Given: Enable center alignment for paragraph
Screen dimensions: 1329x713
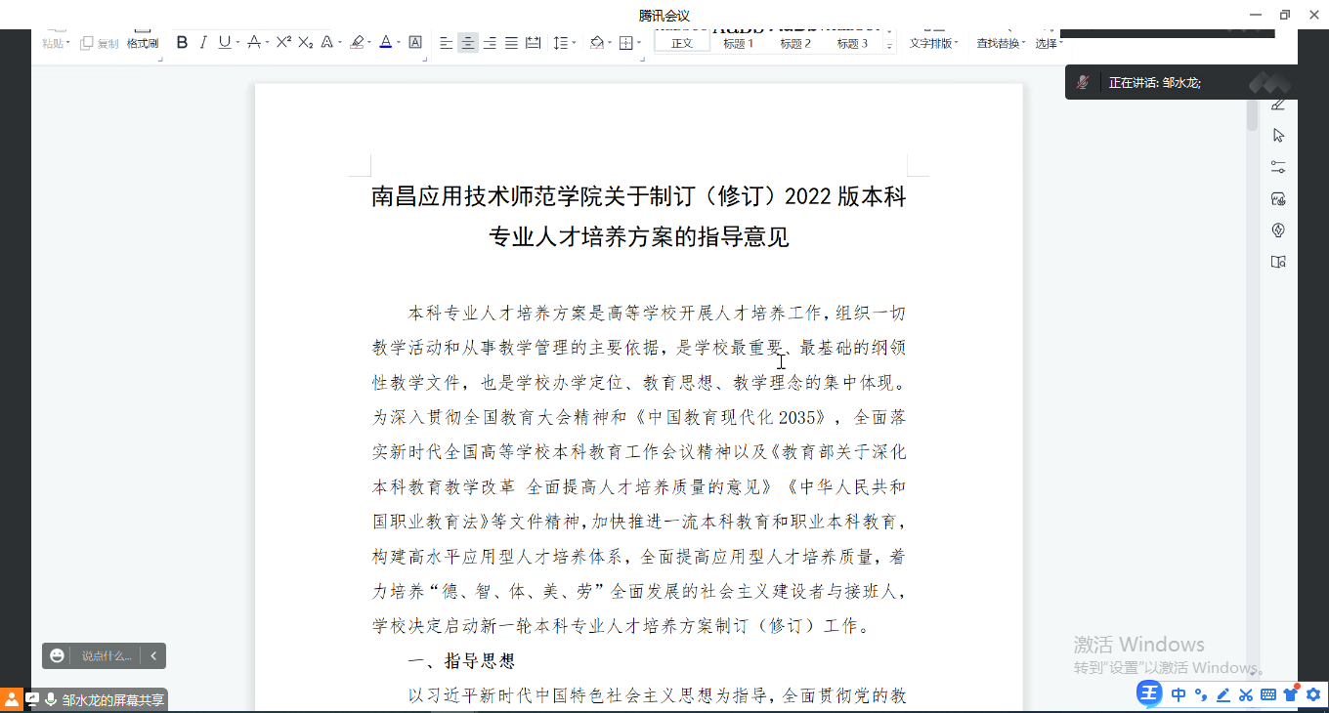Looking at the screenshot, I should (468, 43).
